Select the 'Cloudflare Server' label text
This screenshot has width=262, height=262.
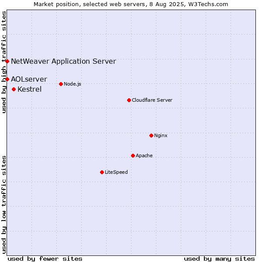point(152,100)
